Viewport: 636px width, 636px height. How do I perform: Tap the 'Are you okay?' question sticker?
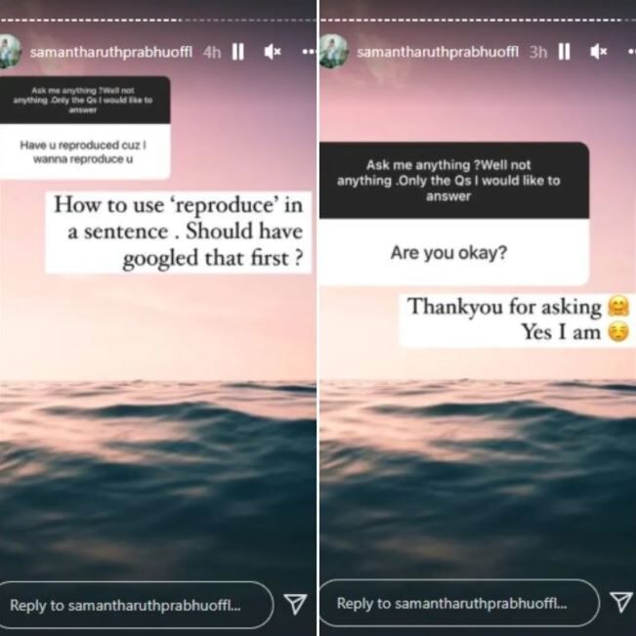pyautogui.click(x=454, y=214)
